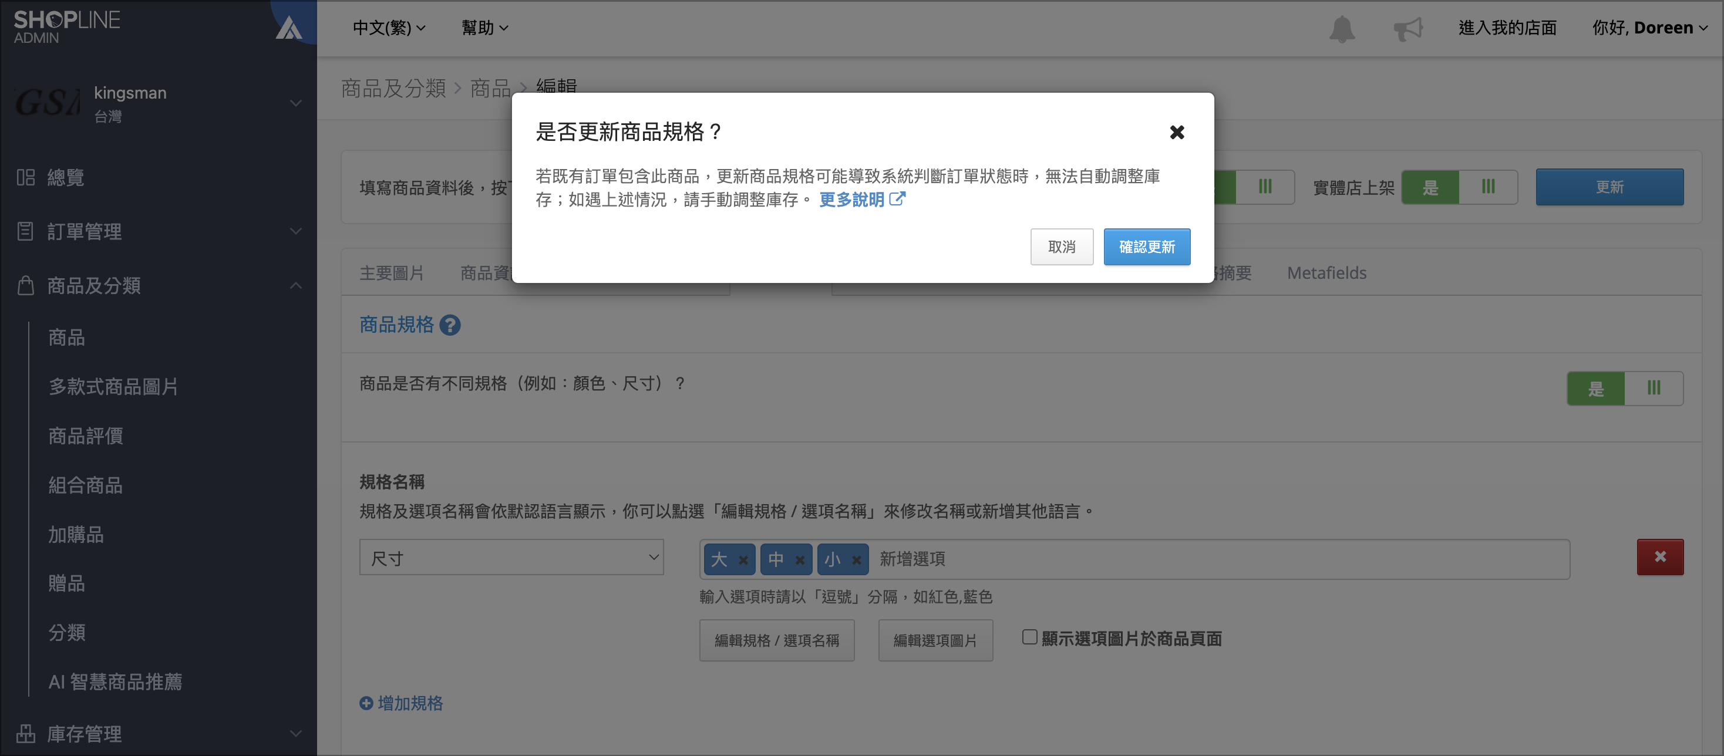Click the blue 更新 button
Viewport: 1724px width, 756px height.
[1609, 187]
